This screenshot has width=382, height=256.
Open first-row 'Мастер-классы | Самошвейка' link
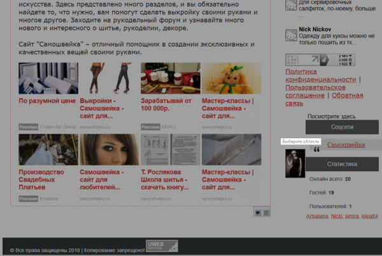(x=228, y=108)
